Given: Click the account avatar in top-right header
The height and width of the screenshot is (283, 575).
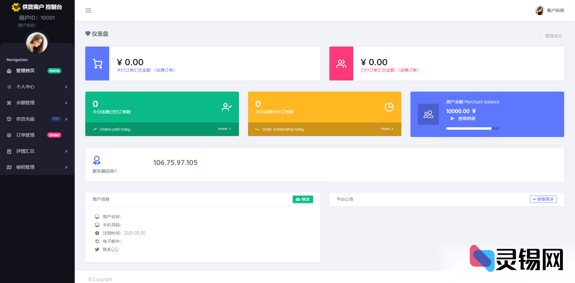Looking at the screenshot, I should pyautogui.click(x=540, y=11).
